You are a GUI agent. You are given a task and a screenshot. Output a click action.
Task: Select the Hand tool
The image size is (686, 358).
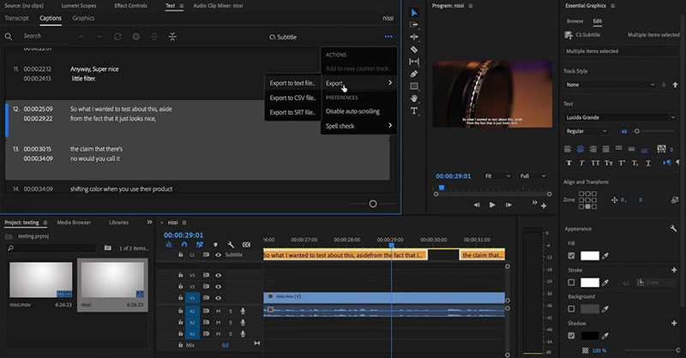click(414, 98)
